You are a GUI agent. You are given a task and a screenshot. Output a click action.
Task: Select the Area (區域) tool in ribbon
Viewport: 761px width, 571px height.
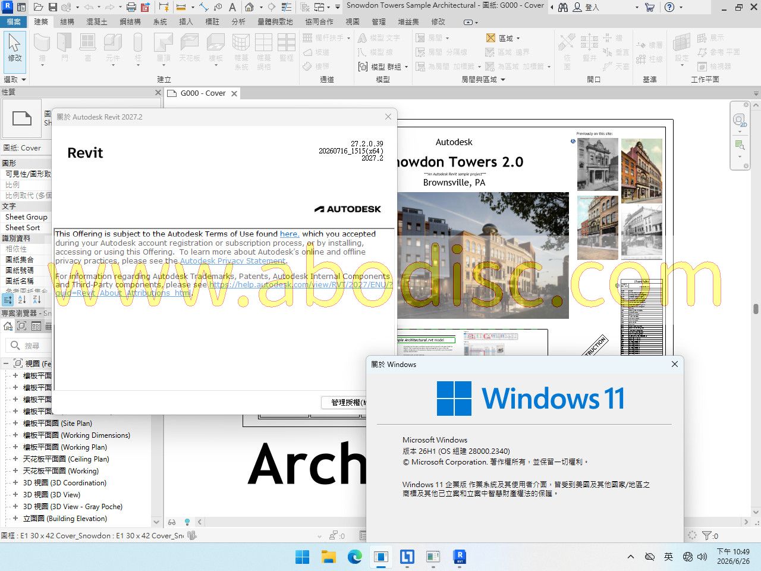pyautogui.click(x=501, y=38)
